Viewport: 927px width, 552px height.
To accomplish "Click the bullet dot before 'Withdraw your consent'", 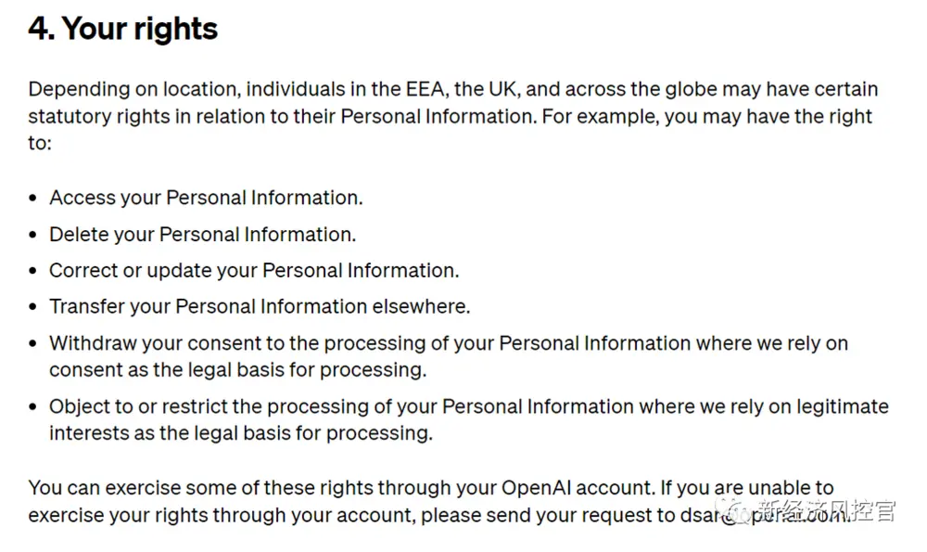I will [x=34, y=344].
